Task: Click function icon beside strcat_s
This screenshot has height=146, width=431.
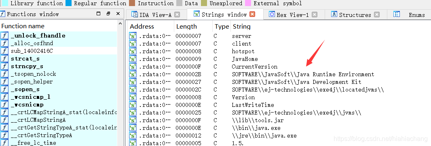Action: pyautogui.click(x=4, y=58)
